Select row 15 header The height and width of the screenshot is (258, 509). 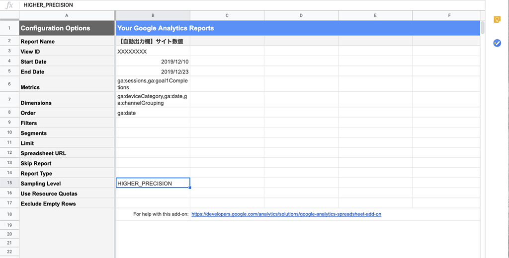[9, 183]
